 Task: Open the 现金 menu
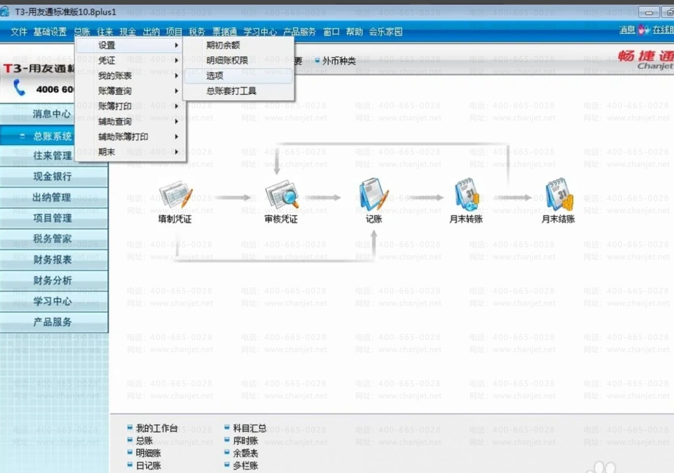128,32
